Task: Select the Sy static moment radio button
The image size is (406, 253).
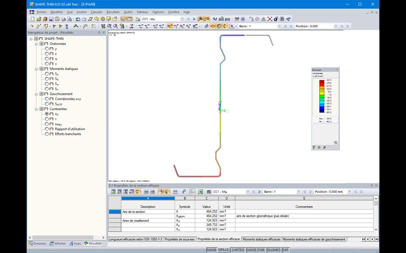Action: pyautogui.click(x=47, y=74)
